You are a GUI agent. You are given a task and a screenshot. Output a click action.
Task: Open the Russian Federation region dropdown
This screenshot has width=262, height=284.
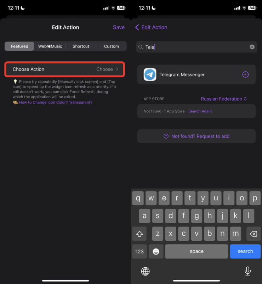point(224,99)
